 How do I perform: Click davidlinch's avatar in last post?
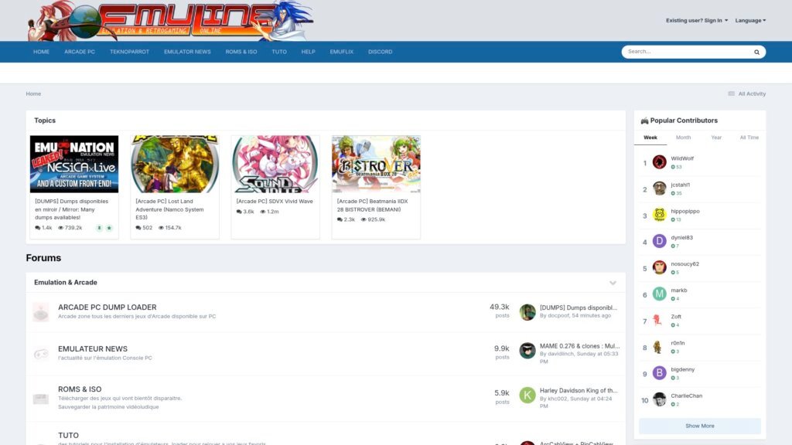527,351
